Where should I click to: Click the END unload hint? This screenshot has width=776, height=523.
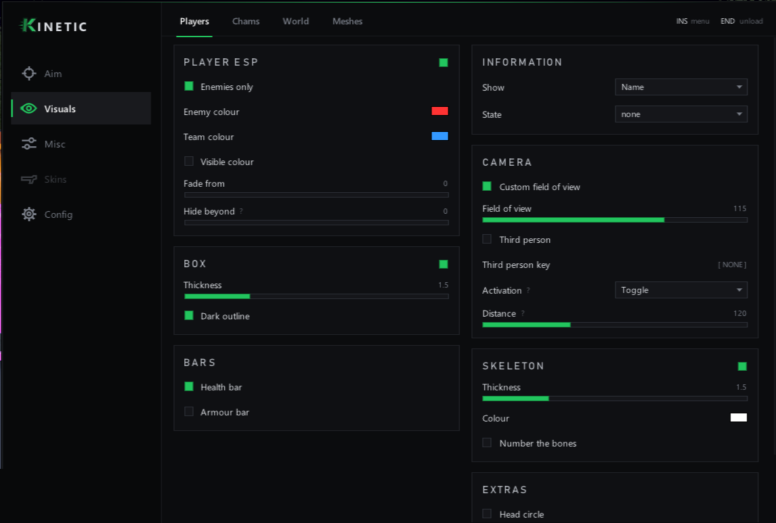click(741, 21)
